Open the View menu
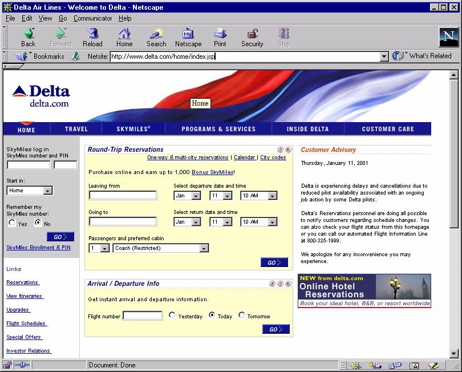 [x=46, y=18]
